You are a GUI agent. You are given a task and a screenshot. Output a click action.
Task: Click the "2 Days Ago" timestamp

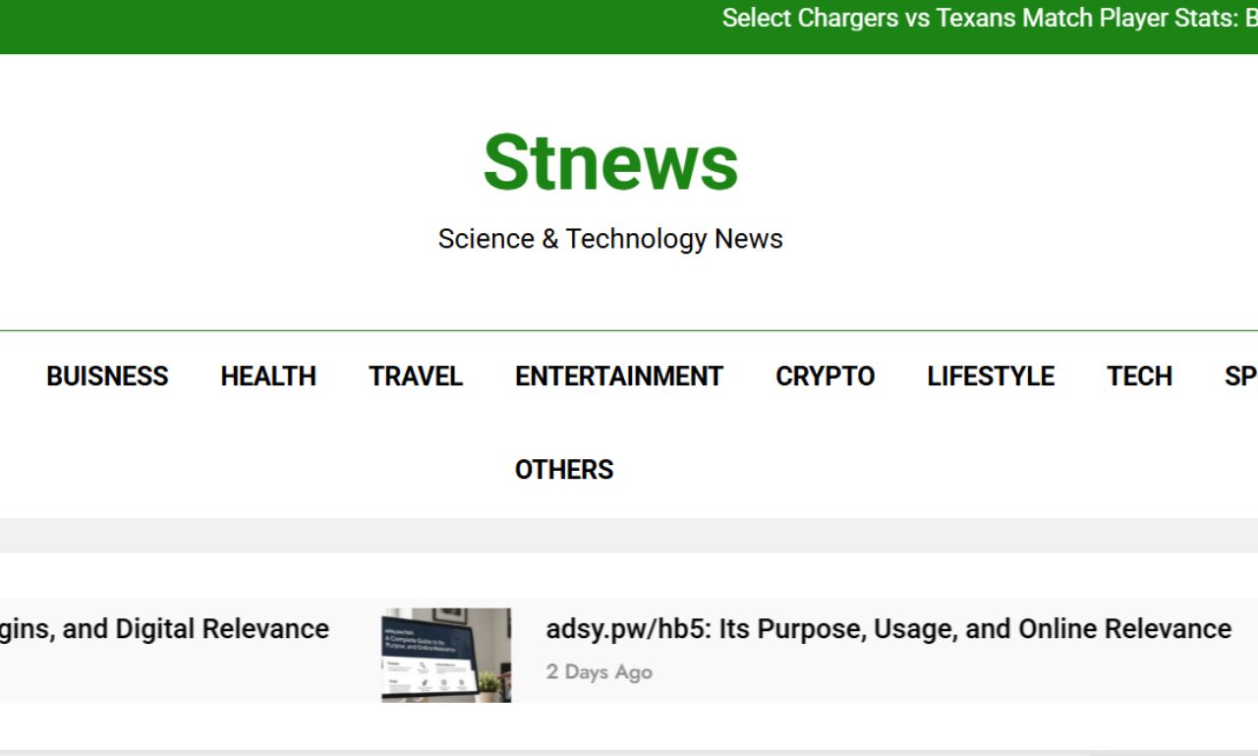point(599,672)
